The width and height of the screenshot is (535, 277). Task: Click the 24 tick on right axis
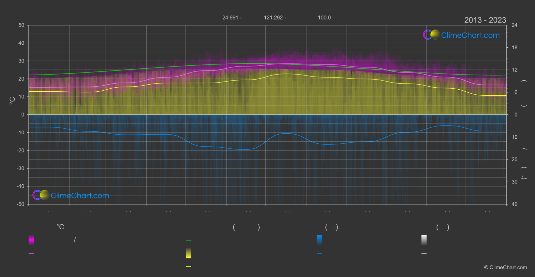click(x=515, y=25)
